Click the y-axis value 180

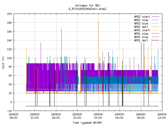(9, 23)
